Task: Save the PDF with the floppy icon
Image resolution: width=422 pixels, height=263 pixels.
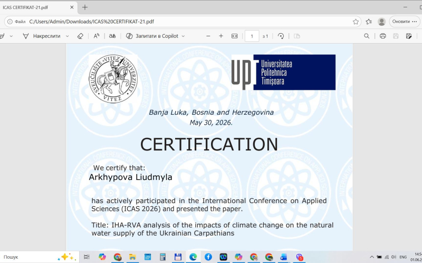Action: click(x=396, y=36)
